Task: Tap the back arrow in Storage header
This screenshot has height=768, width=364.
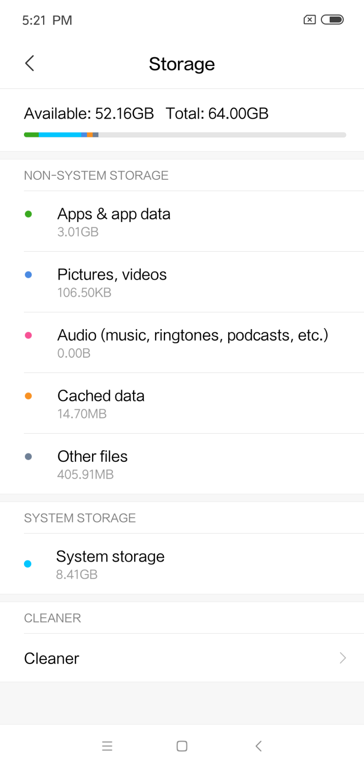Action: (x=30, y=63)
